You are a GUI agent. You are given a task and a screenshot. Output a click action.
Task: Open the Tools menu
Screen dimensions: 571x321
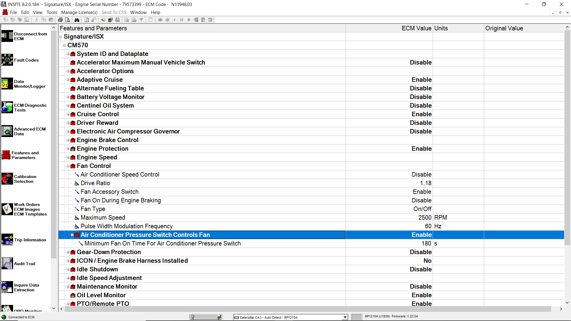51,12
